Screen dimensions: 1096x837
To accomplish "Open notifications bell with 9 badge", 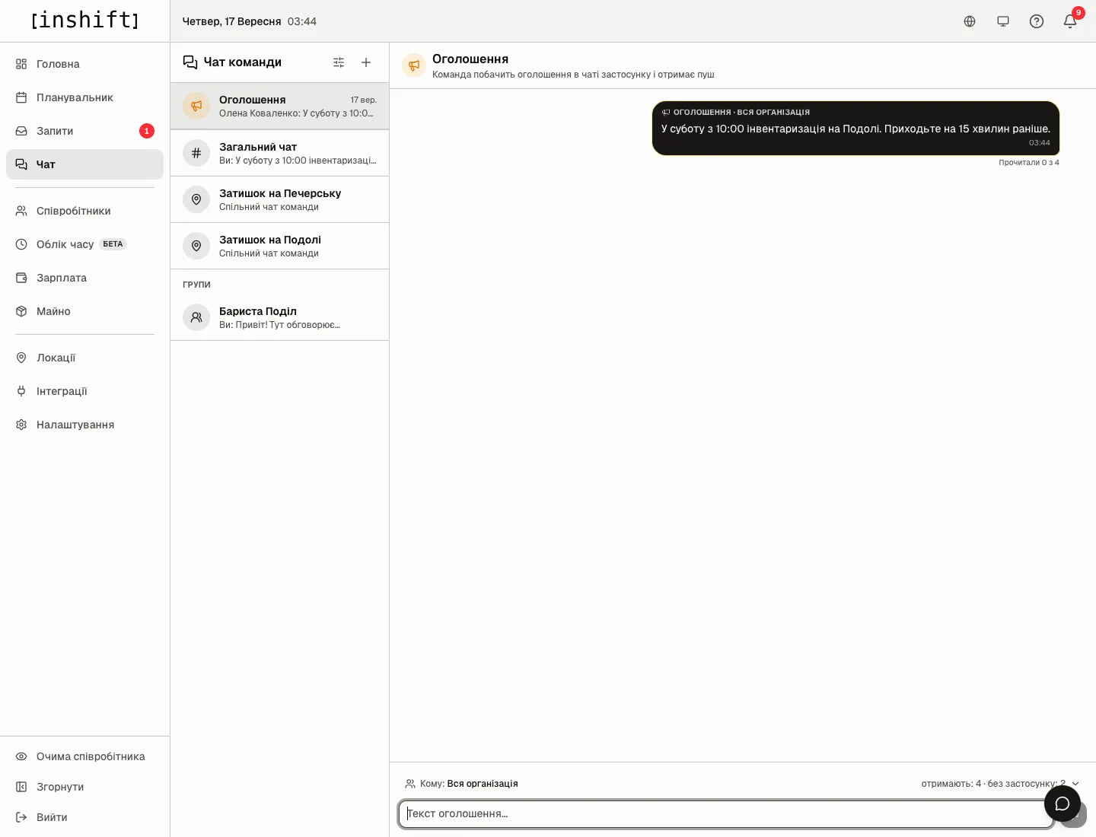I will tap(1070, 21).
